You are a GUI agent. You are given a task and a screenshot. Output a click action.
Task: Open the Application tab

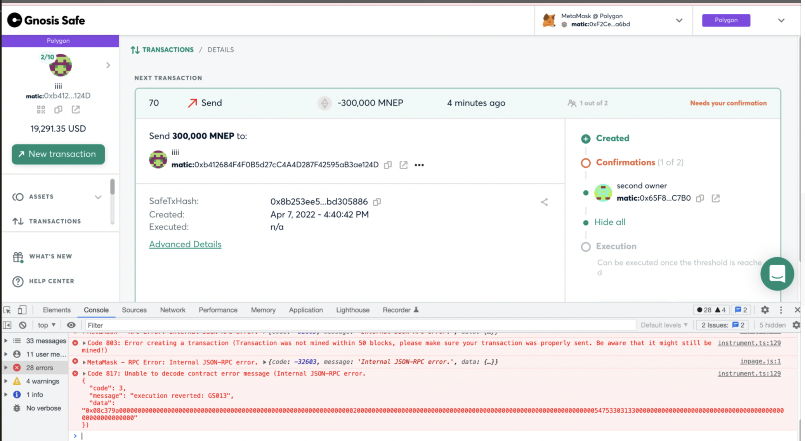pos(306,310)
